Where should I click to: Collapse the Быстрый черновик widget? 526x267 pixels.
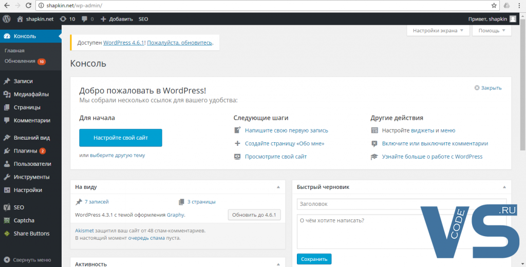[504, 187]
